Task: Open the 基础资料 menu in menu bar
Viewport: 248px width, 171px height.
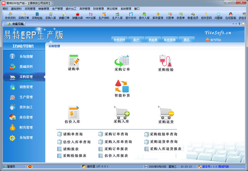Action: (x=16, y=9)
